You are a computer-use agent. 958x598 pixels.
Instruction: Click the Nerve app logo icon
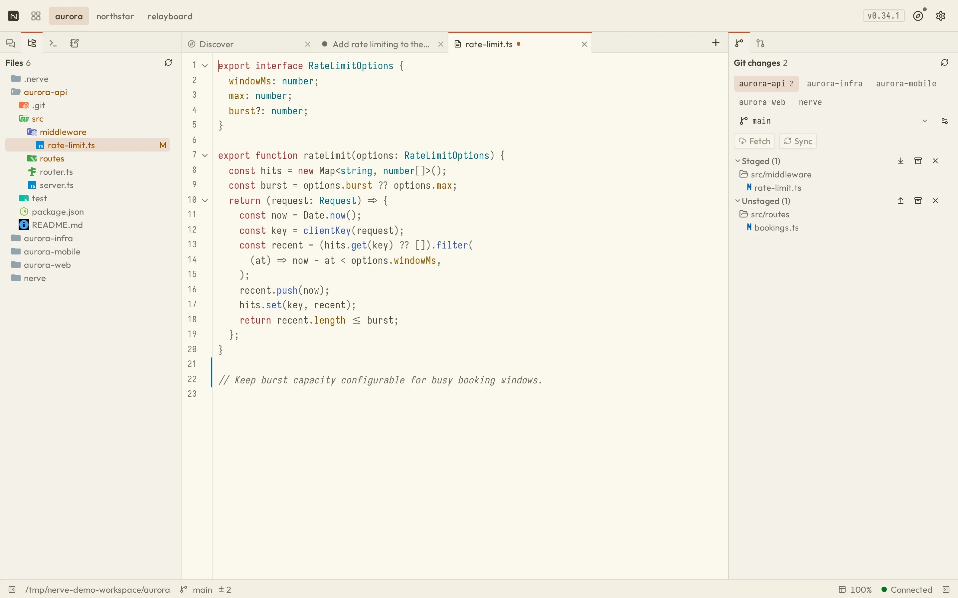[13, 16]
